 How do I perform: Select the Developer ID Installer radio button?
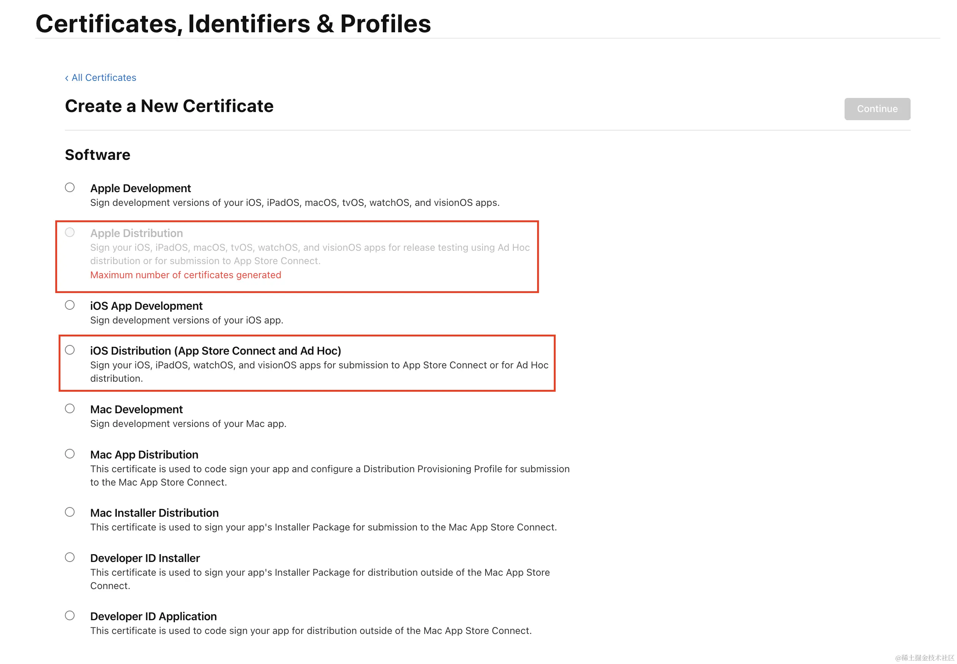pyautogui.click(x=70, y=558)
